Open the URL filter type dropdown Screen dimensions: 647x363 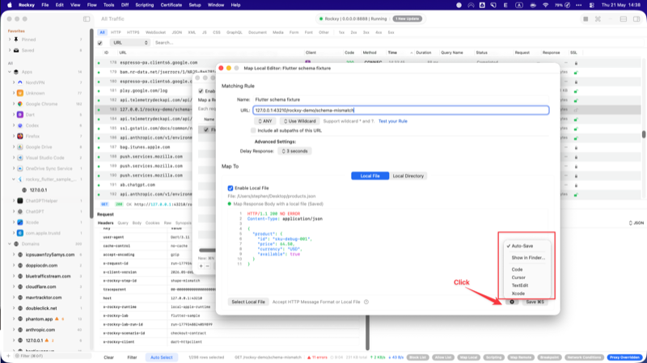point(129,43)
